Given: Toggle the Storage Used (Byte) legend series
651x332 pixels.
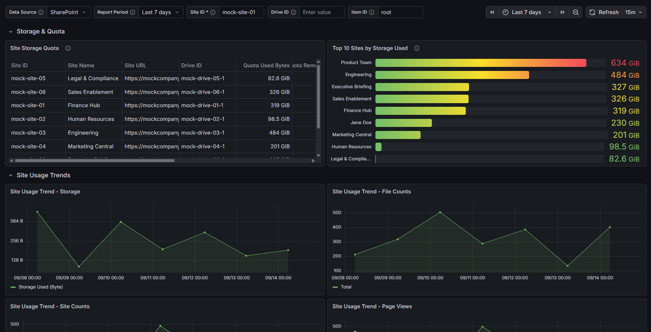Looking at the screenshot, I should pyautogui.click(x=40, y=287).
